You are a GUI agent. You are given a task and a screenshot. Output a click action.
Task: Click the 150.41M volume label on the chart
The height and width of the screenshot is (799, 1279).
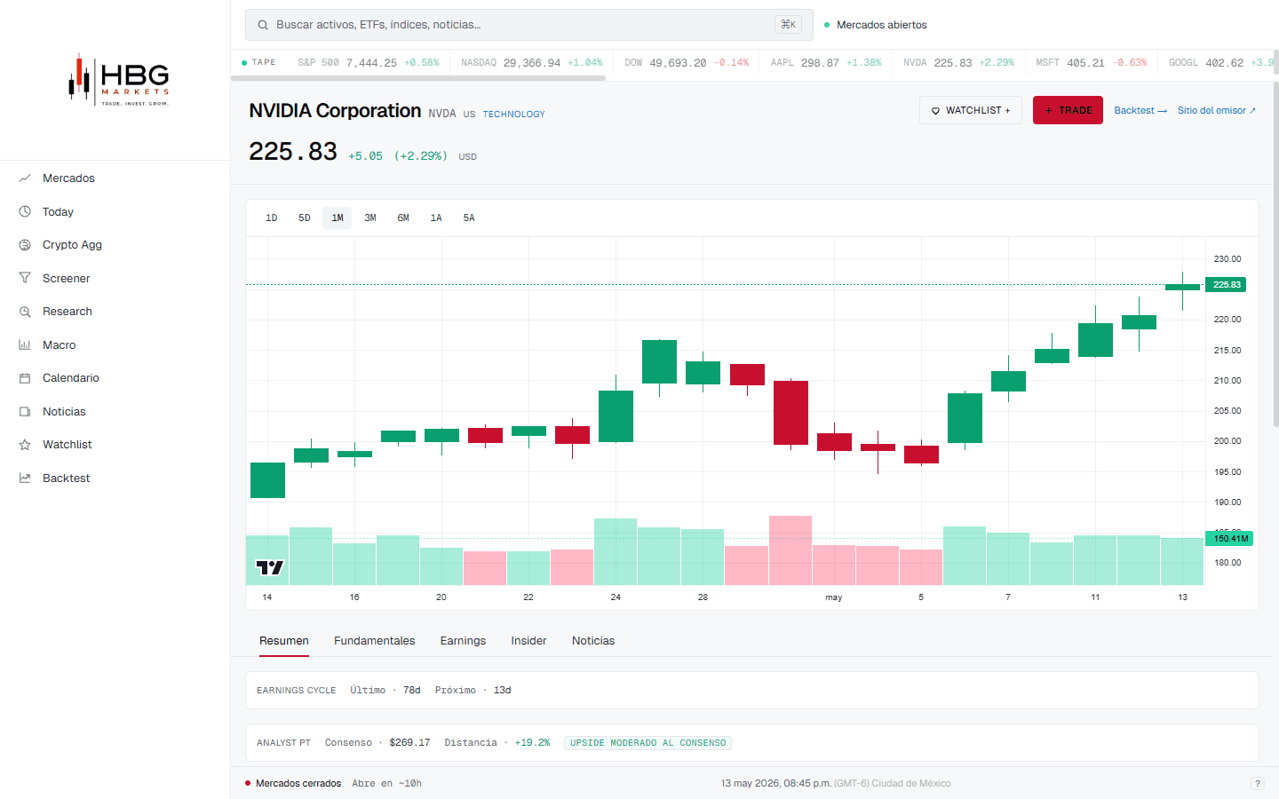pos(1230,539)
